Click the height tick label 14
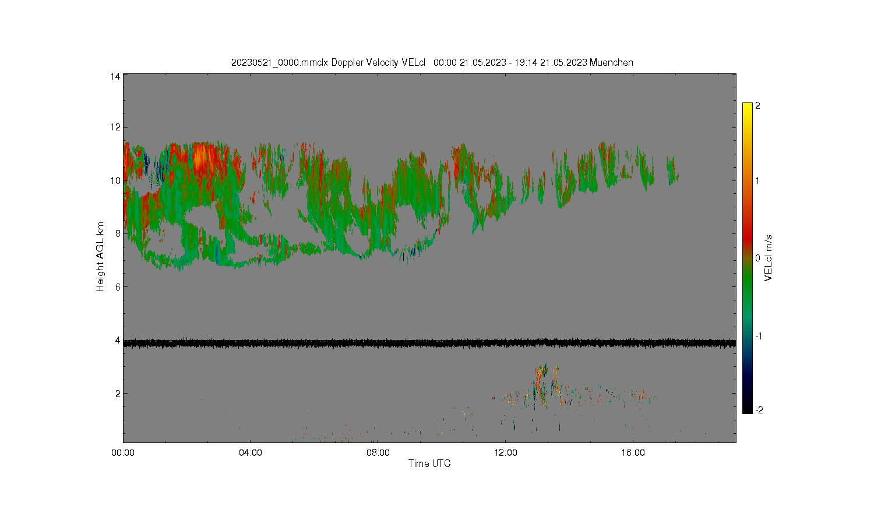This screenshot has height=524, width=874. 115,77
